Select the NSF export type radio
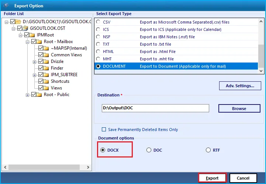 pos(98,36)
